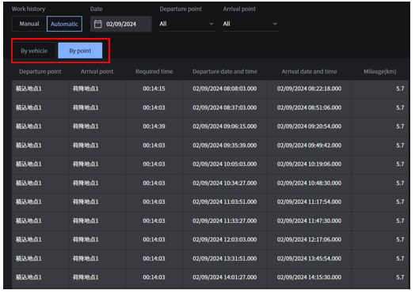The width and height of the screenshot is (415, 294).
Task: Select departure 02/09/2024 14:01:27.000
Action: (225, 277)
